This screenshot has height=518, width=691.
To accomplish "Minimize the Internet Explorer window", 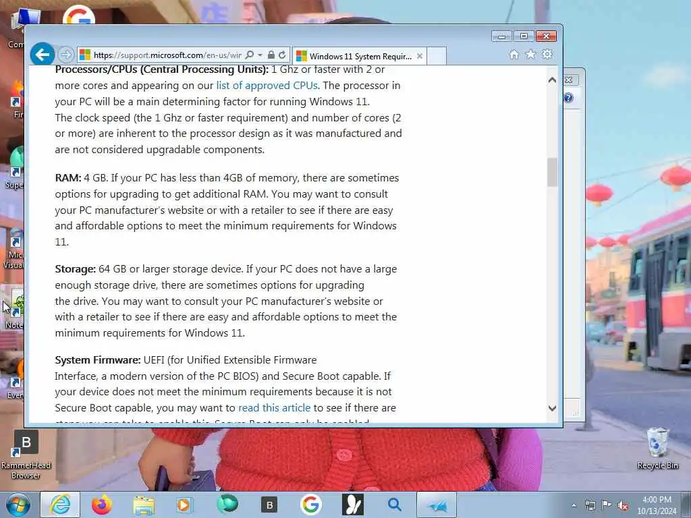I will point(501,36).
